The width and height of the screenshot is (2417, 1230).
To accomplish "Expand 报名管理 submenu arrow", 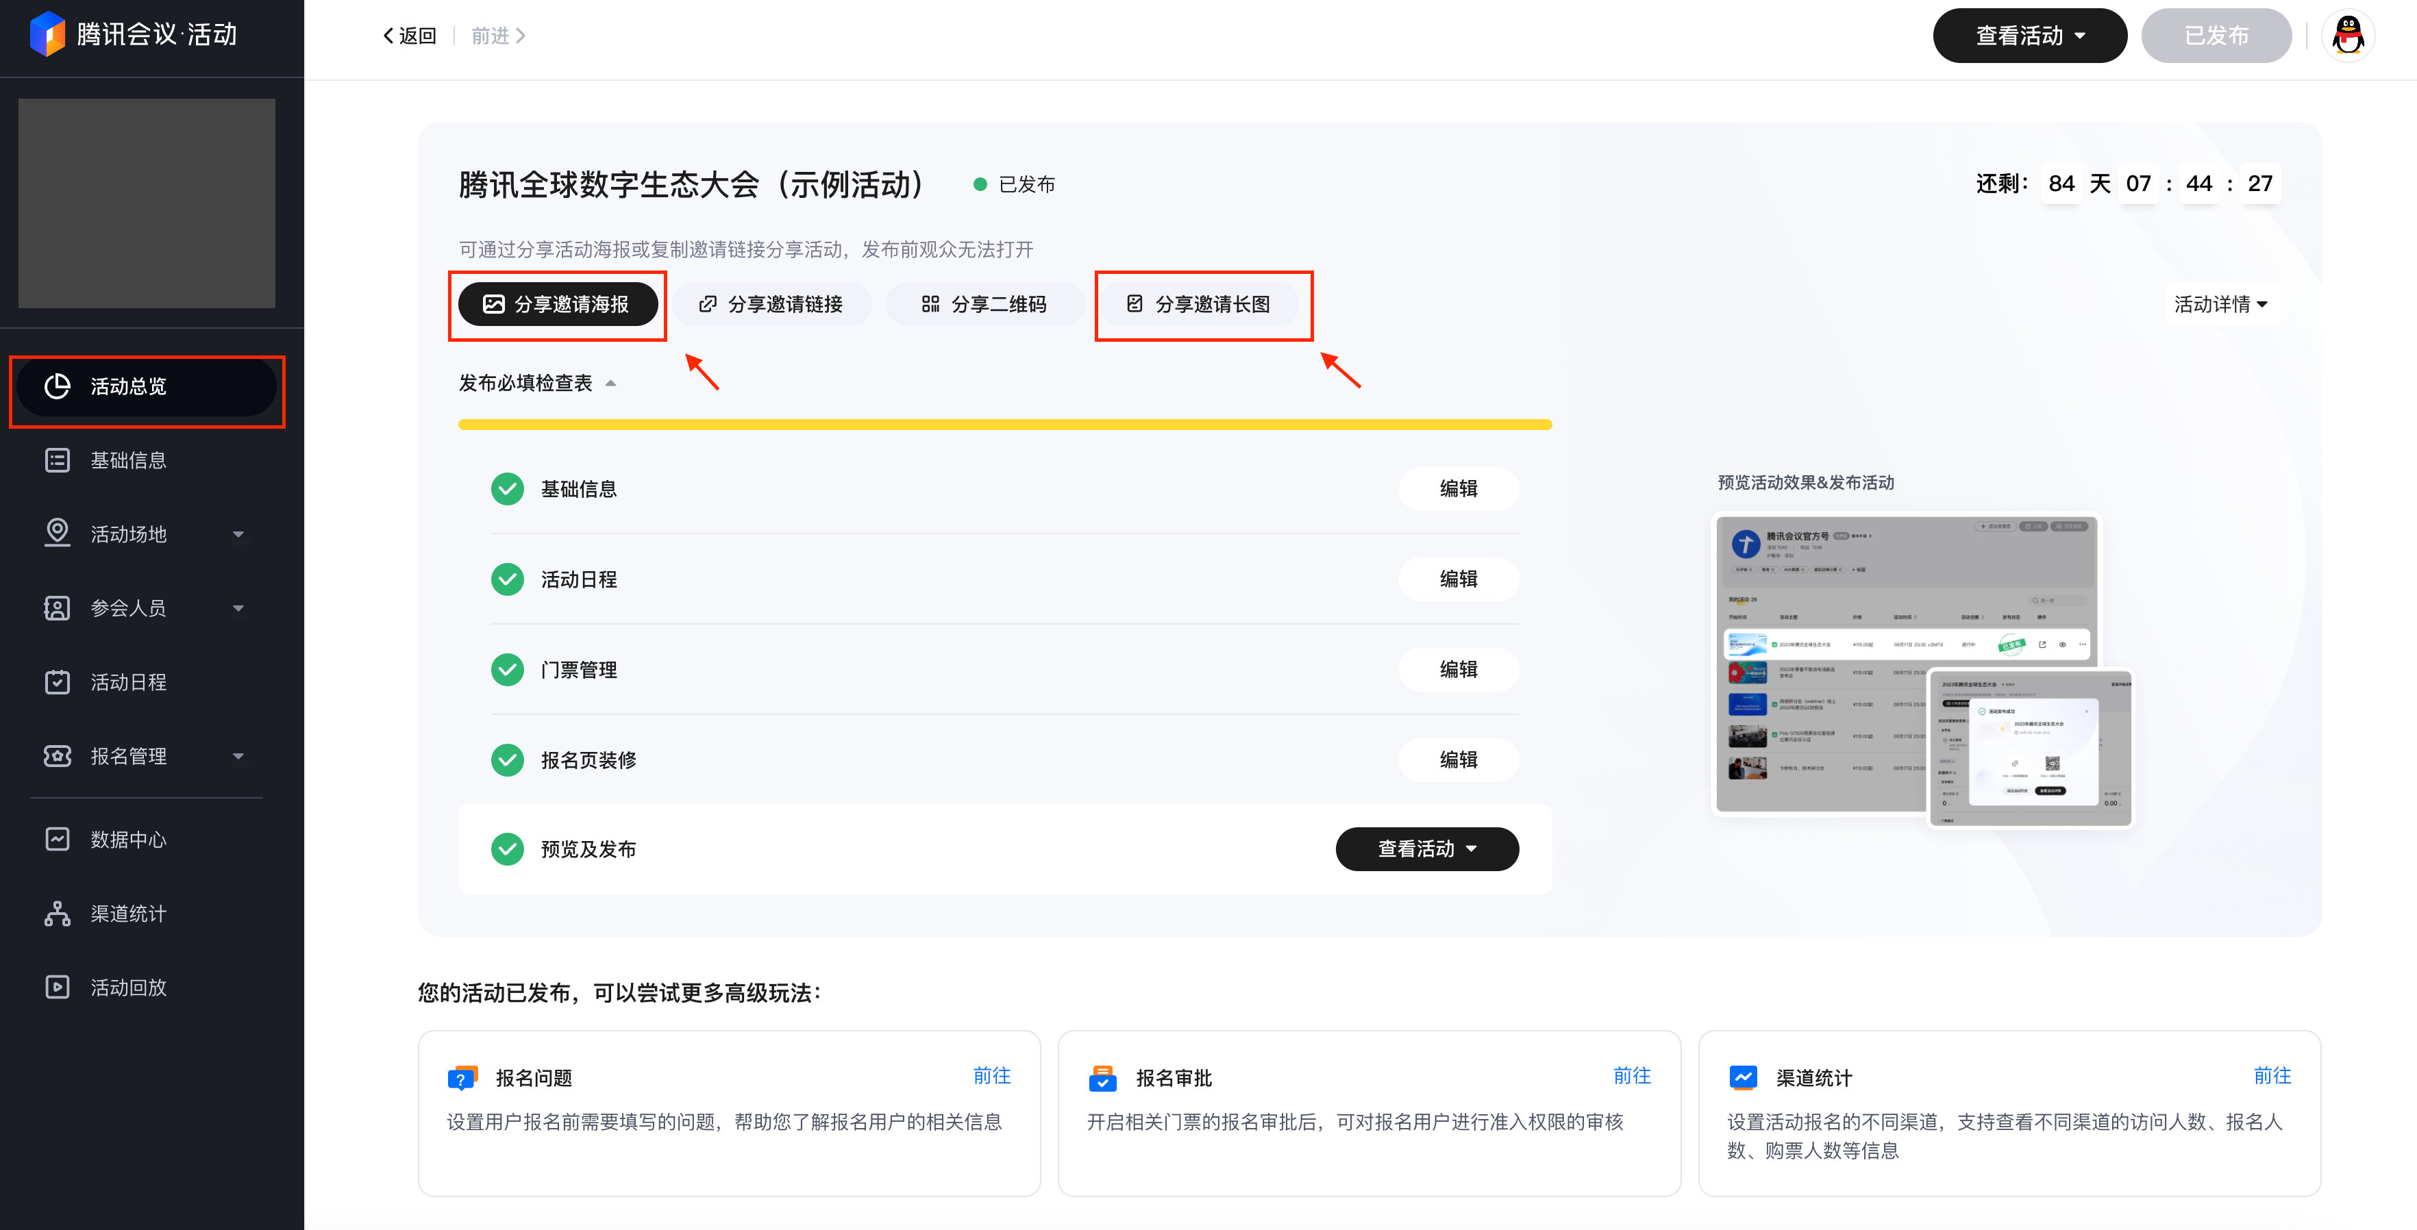I will point(238,756).
